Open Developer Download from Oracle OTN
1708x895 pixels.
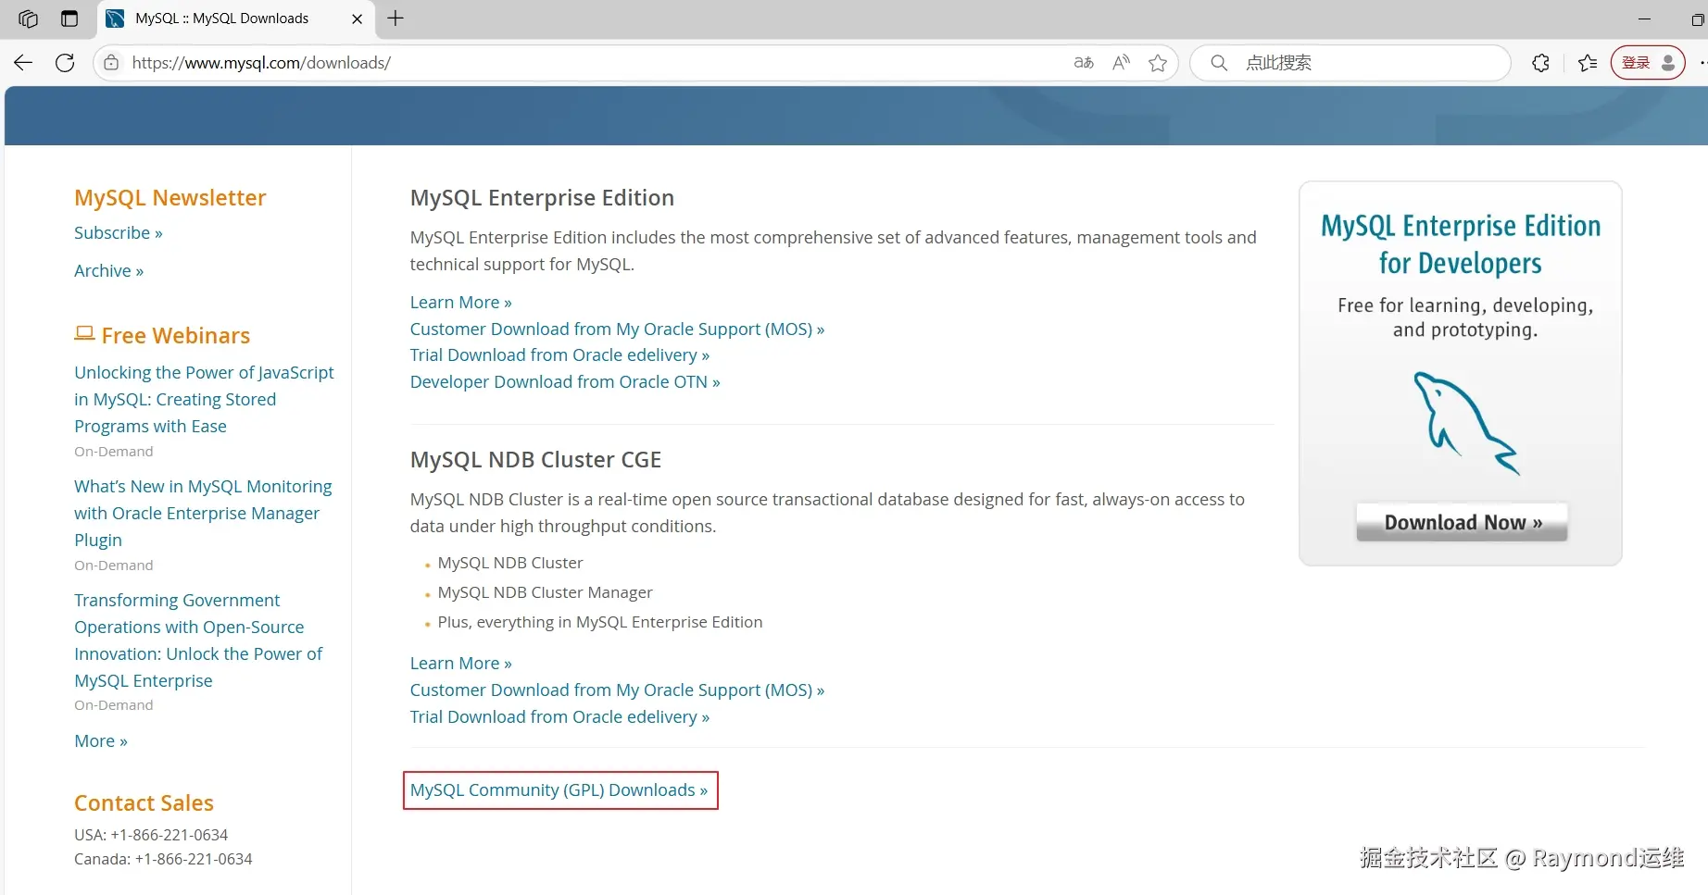tap(565, 382)
